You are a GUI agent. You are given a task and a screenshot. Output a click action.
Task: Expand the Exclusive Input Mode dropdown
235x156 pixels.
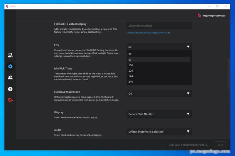[159, 93]
